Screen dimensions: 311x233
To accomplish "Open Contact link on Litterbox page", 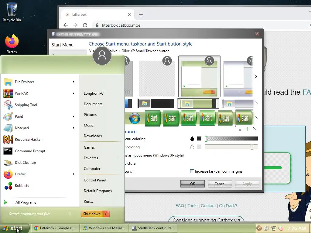I will (x=208, y=206).
